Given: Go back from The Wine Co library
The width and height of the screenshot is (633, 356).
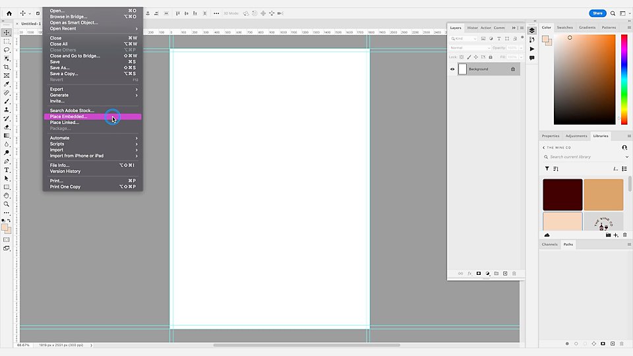Looking at the screenshot, I should click(544, 148).
